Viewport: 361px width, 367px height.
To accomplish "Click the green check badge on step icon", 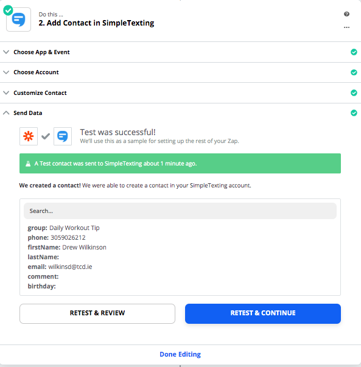I will coord(8,10).
